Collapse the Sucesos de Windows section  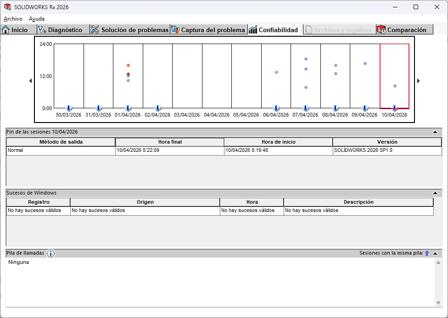435,193
